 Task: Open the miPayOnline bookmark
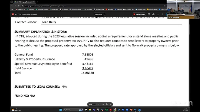click(64, 9)
